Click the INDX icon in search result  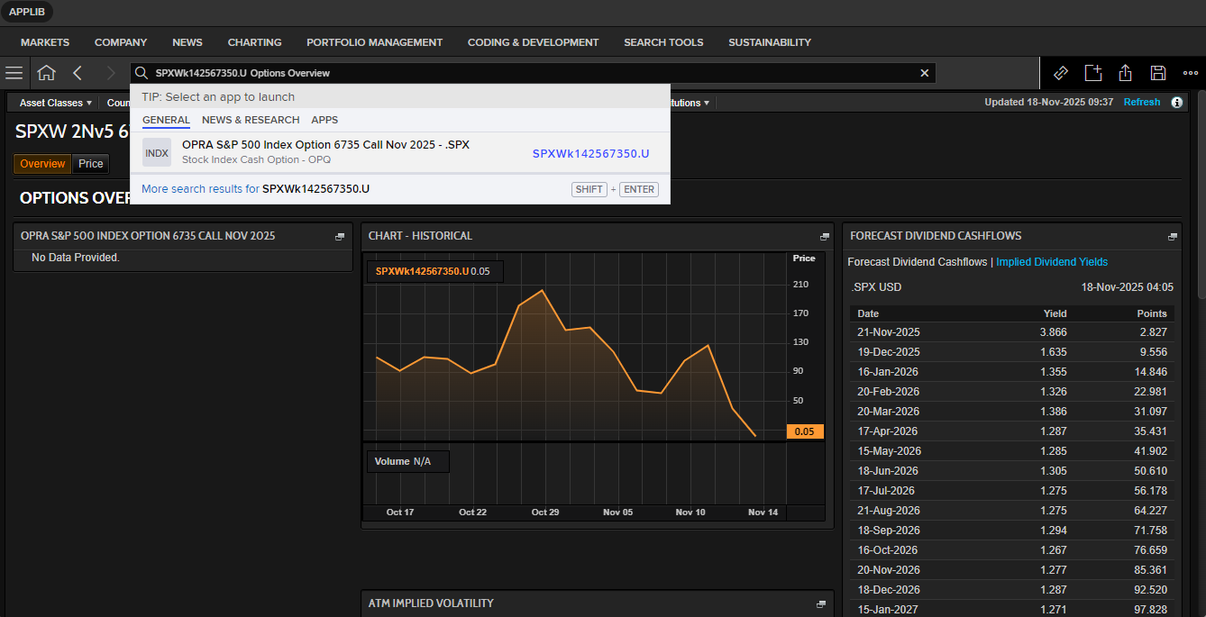[157, 152]
